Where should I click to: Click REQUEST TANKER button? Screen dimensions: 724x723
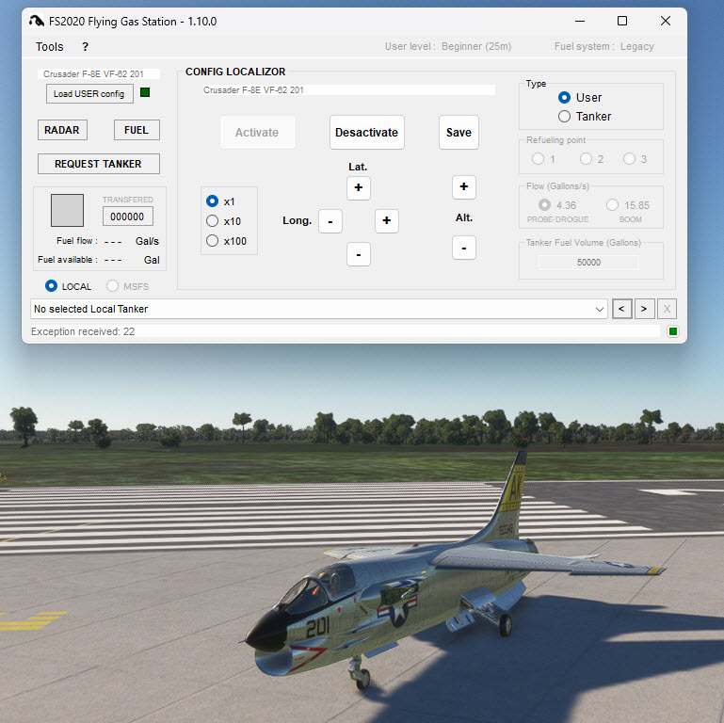point(98,164)
